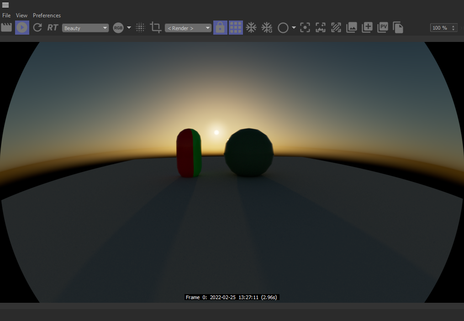This screenshot has height=321, width=464.
Task: Click the refresh render icon
Action: pyautogui.click(x=37, y=27)
